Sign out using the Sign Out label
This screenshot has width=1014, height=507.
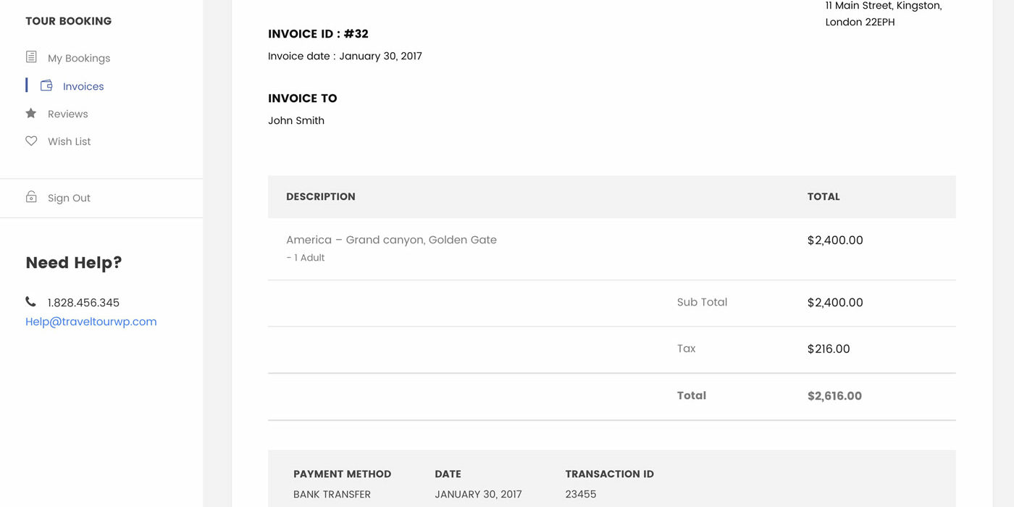pos(69,198)
